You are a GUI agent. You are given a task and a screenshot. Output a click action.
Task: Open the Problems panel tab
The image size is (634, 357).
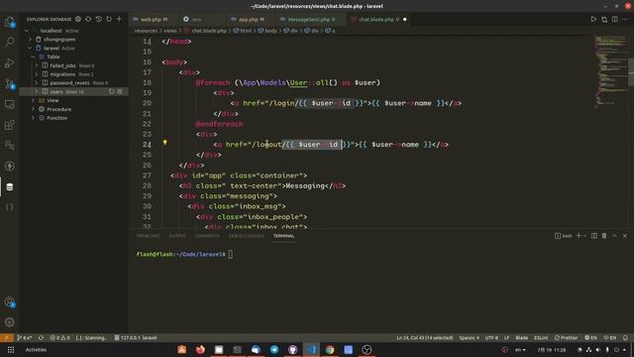coord(148,236)
